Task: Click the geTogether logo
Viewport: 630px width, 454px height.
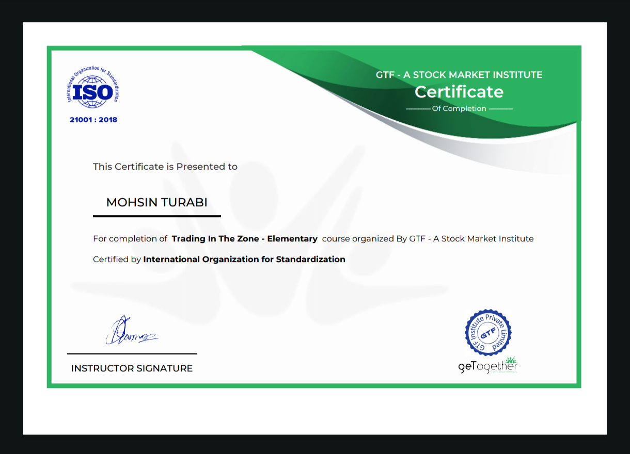Action: point(485,367)
